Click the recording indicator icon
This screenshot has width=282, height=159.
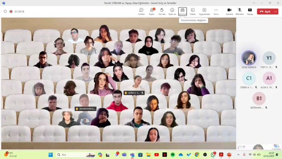[x=11, y=12]
